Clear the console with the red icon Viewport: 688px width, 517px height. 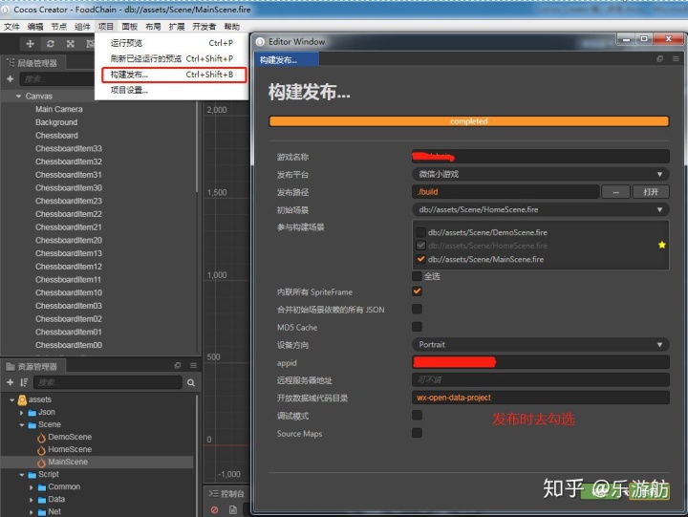pyautogui.click(x=215, y=509)
